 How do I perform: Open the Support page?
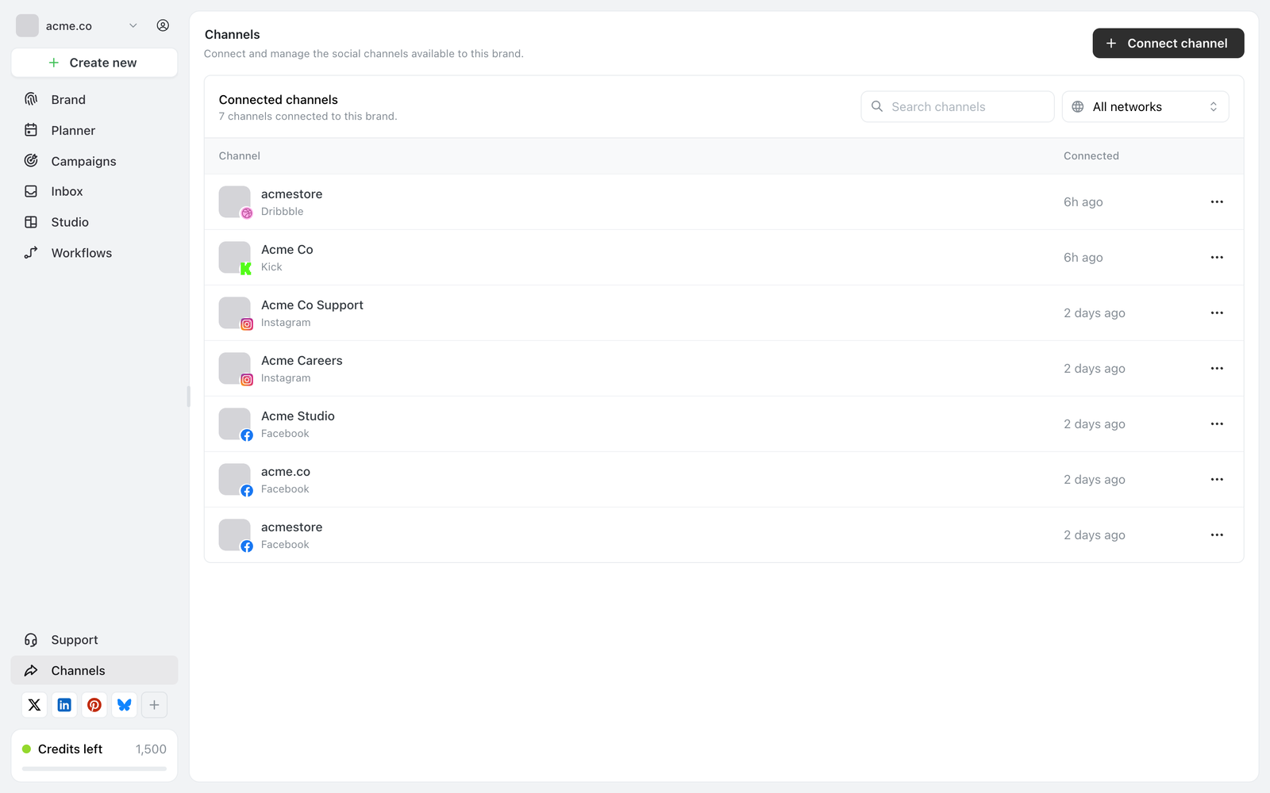click(94, 640)
